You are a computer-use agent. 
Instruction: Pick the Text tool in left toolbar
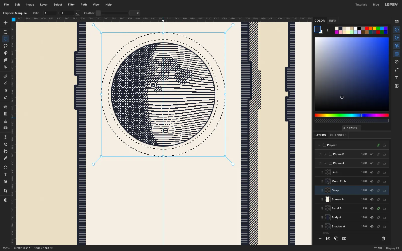click(6, 174)
